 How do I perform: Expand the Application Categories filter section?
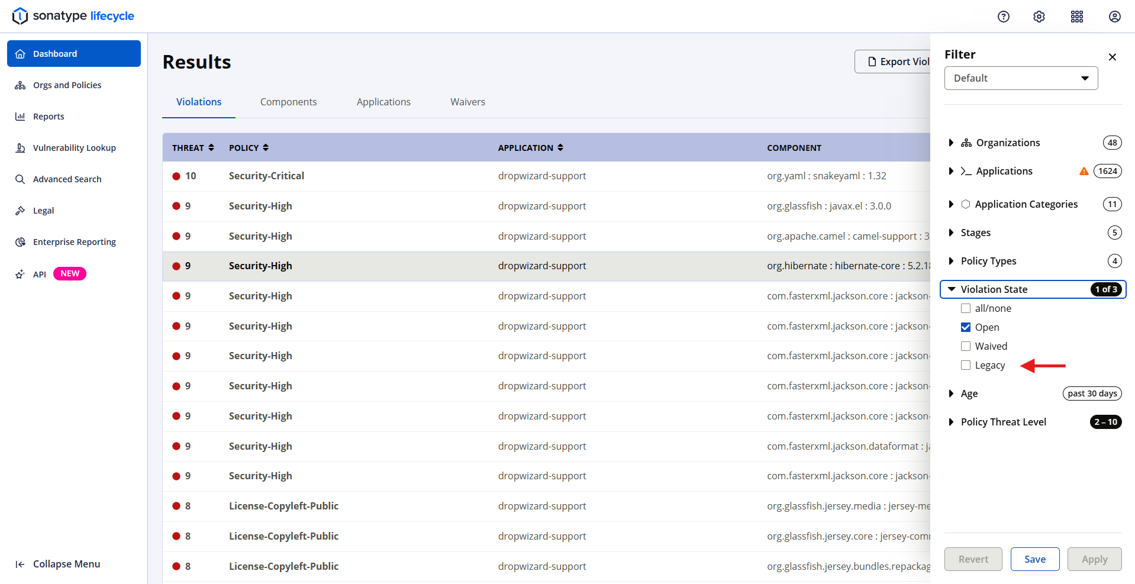click(x=1033, y=204)
